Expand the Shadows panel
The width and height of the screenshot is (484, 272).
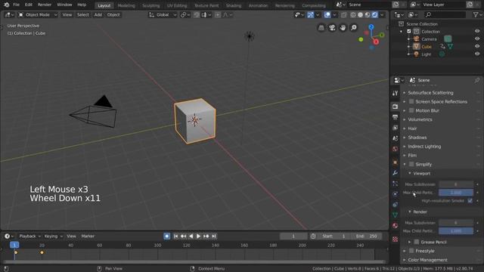click(417, 138)
